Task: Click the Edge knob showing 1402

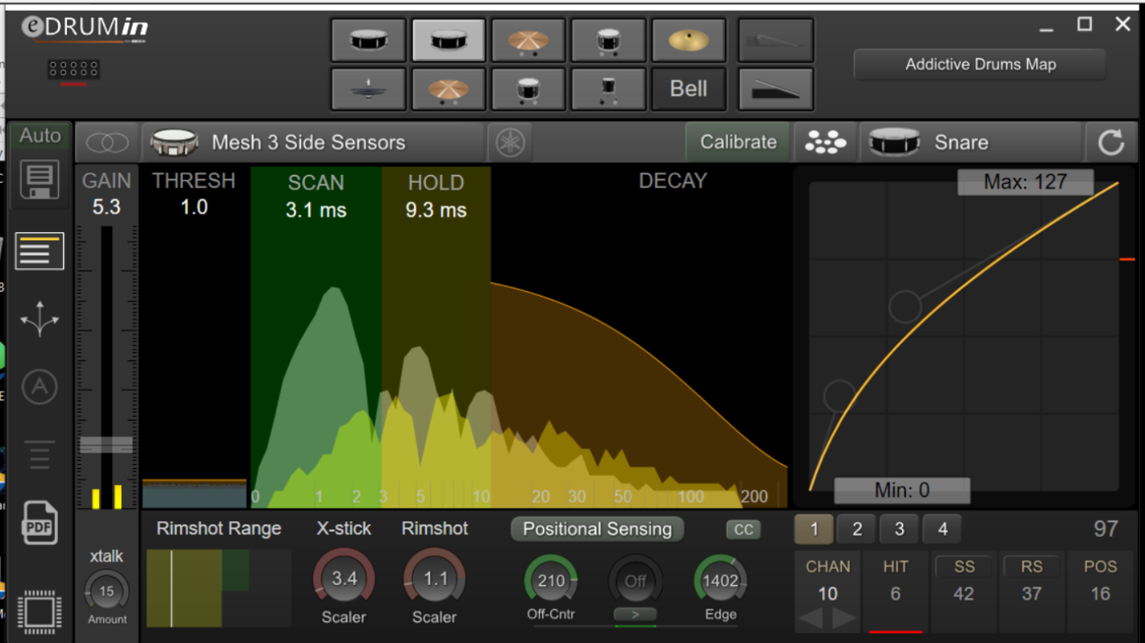Action: [x=721, y=581]
